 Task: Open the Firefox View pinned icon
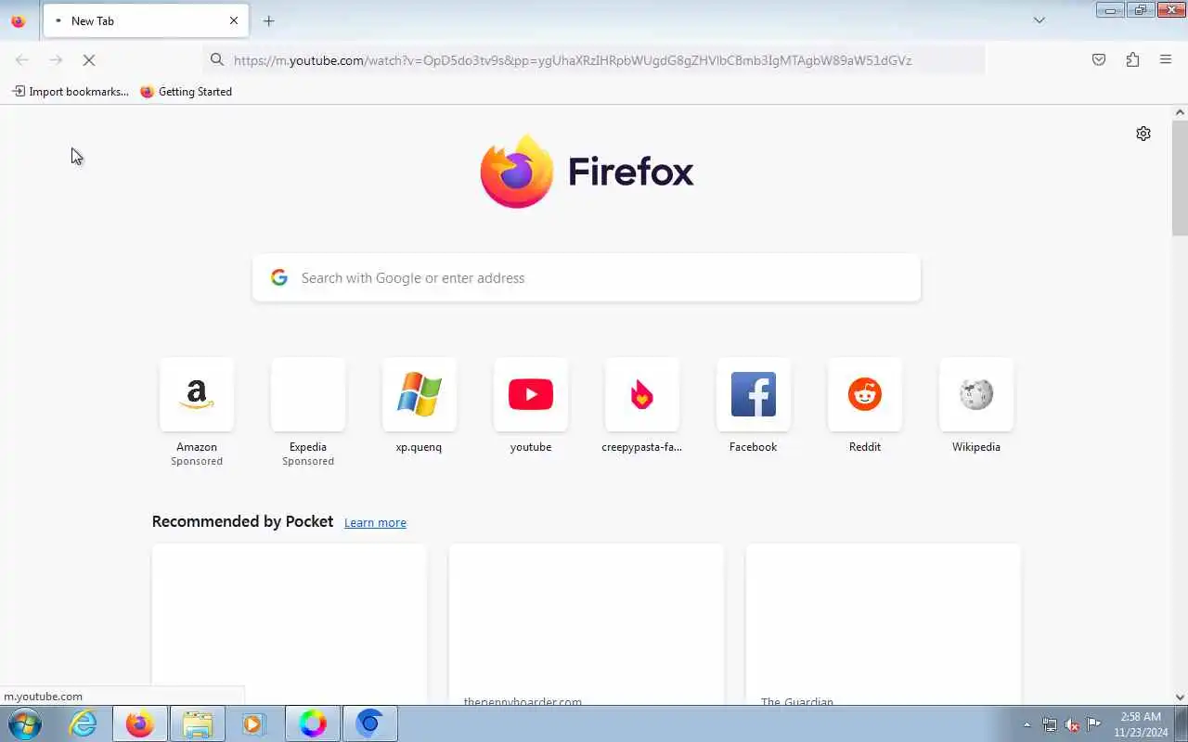[19, 20]
